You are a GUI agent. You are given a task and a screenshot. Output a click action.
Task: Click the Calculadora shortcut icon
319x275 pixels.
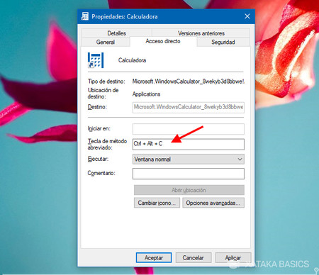coord(96,60)
